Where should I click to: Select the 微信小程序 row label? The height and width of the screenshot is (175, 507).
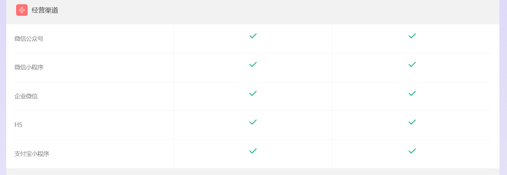(x=29, y=67)
